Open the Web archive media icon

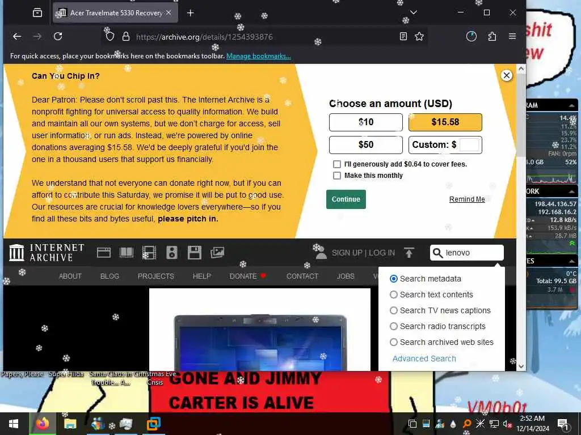point(104,253)
